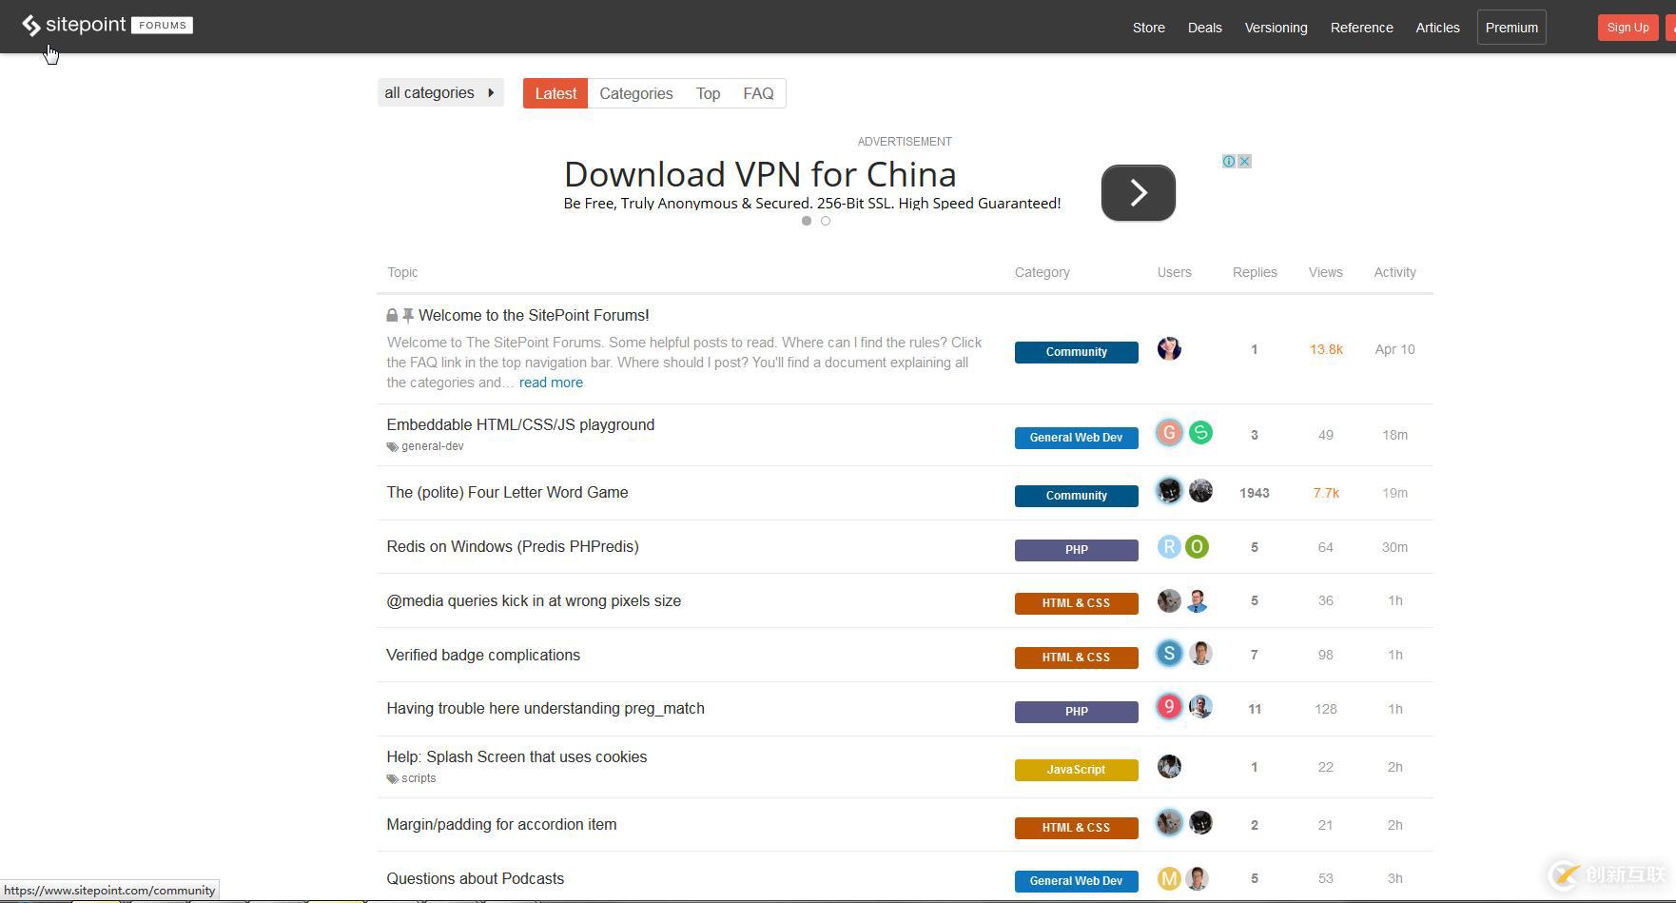This screenshot has width=1676, height=903.
Task: Click first avatar on Margin/padding row
Action: (1169, 822)
